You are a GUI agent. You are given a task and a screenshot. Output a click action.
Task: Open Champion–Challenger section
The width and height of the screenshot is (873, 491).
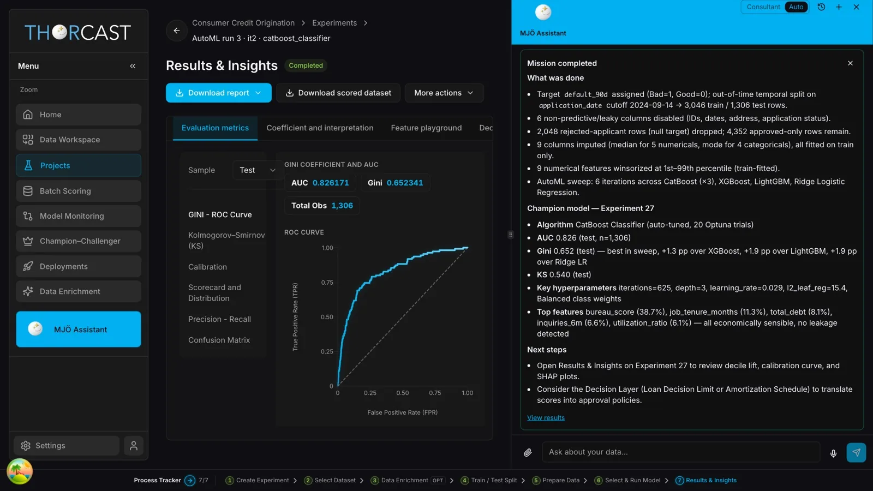tap(79, 241)
